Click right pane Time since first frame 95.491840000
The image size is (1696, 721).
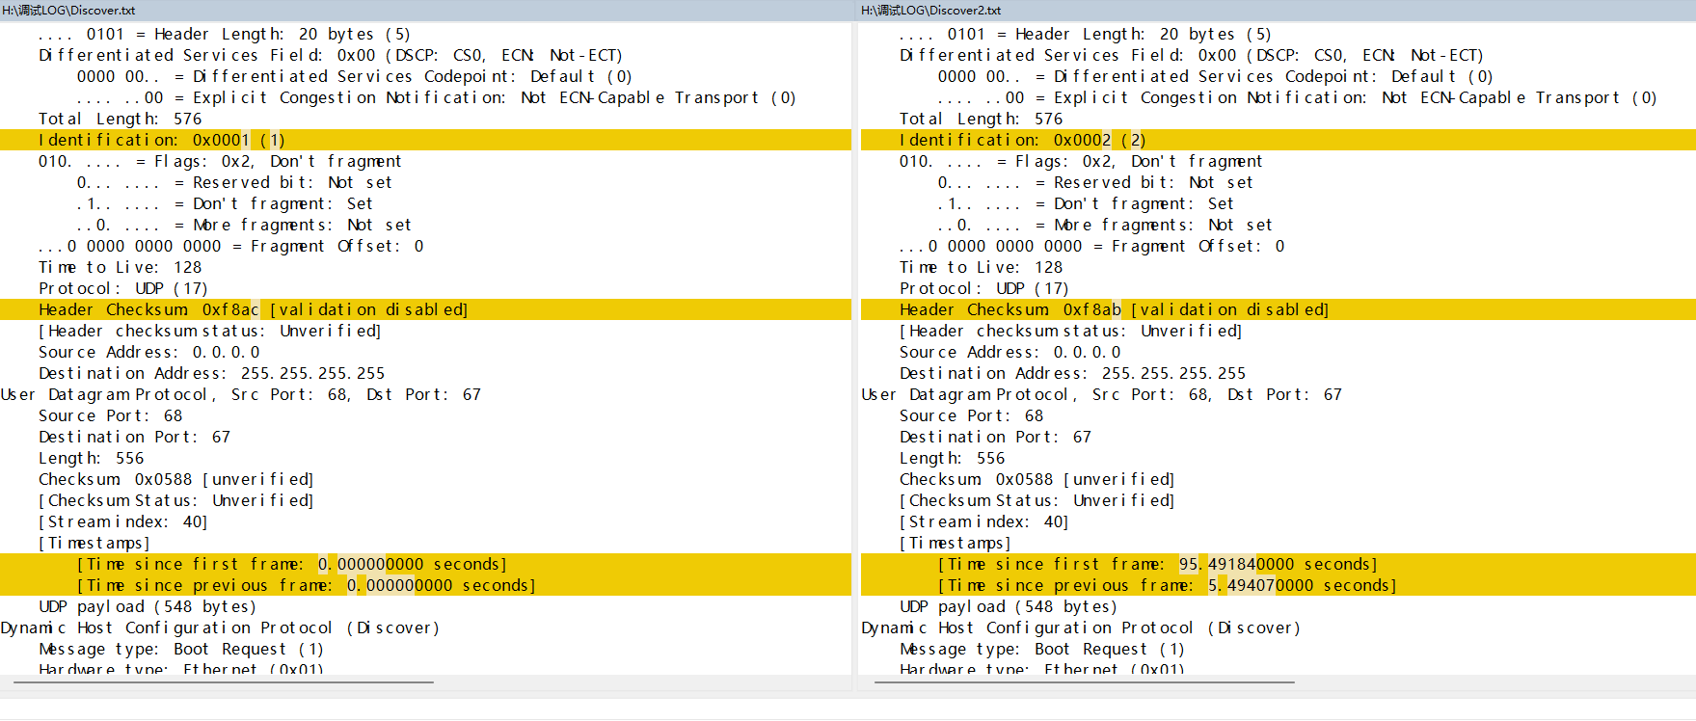tap(1279, 564)
